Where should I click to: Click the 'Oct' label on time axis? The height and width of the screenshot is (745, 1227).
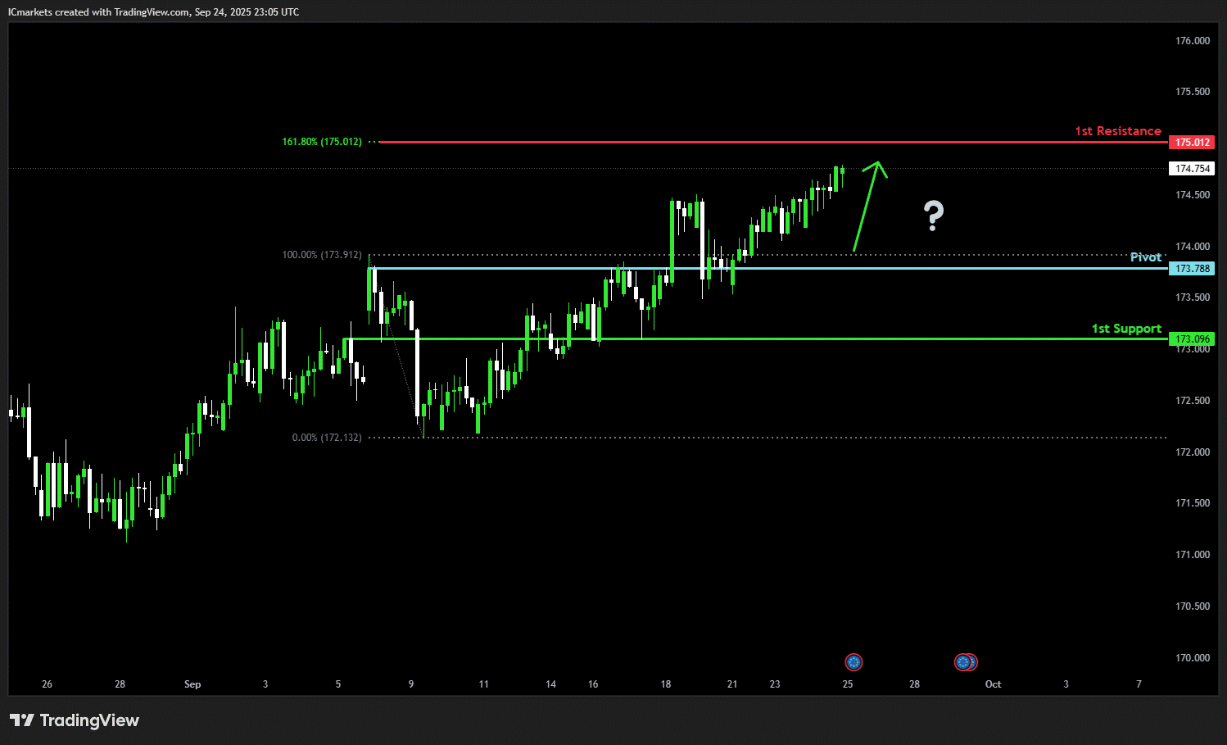[x=993, y=684]
